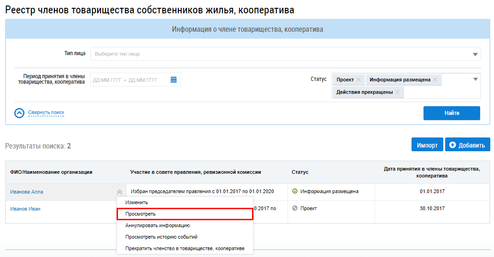Choose 'Аннулировать информацию' menu entry
Image resolution: width=494 pixels, height=257 pixels.
point(185,226)
